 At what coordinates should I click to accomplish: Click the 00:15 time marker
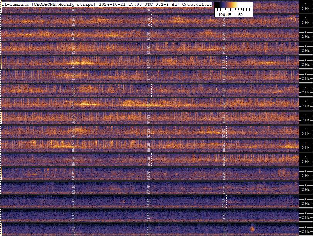[74, 231]
